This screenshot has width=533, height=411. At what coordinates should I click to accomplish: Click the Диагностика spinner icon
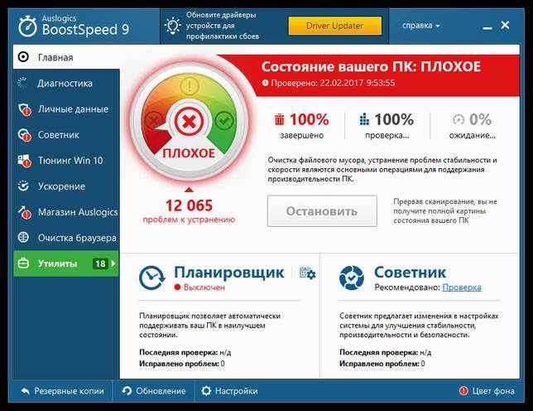coord(22,83)
